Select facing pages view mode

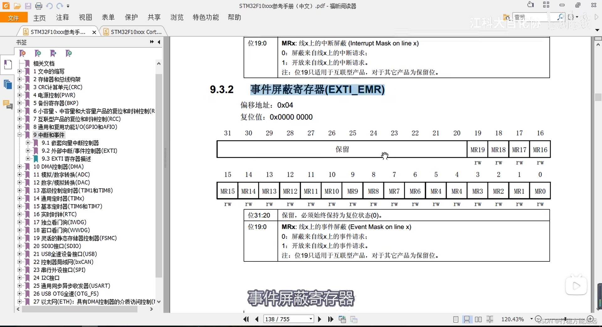478,319
